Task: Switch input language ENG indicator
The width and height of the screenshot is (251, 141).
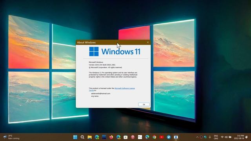Action: tap(216, 137)
